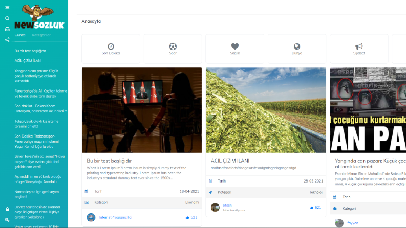Click the heart icon for Sağlık

click(235, 47)
